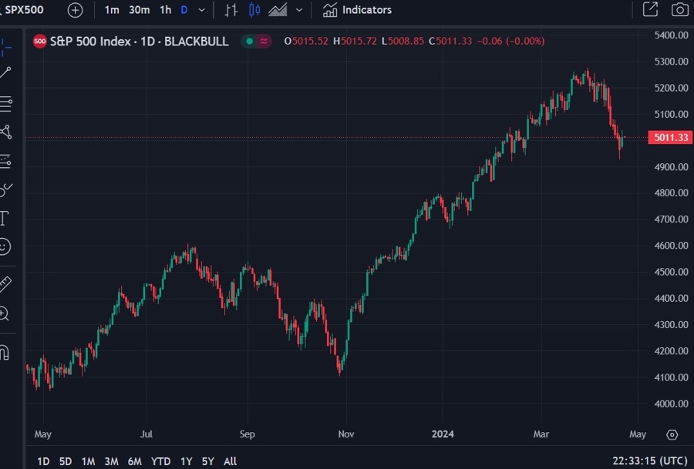Image resolution: width=694 pixels, height=469 pixels.
Task: Click the pink data mode indicator
Action: pos(264,41)
